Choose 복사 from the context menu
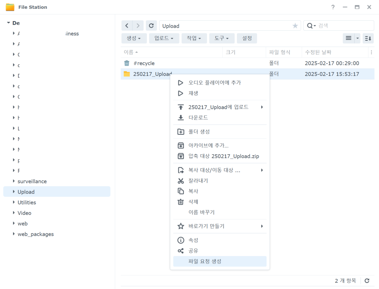This screenshot has width=379, height=289. pos(220,191)
